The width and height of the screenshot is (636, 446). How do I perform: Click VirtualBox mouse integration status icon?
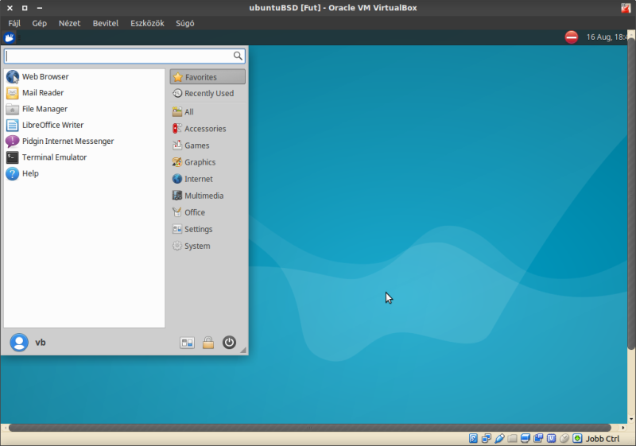pos(564,438)
